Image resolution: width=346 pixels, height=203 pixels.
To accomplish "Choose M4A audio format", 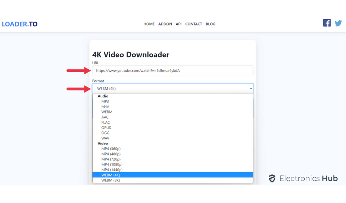I will point(173,107).
